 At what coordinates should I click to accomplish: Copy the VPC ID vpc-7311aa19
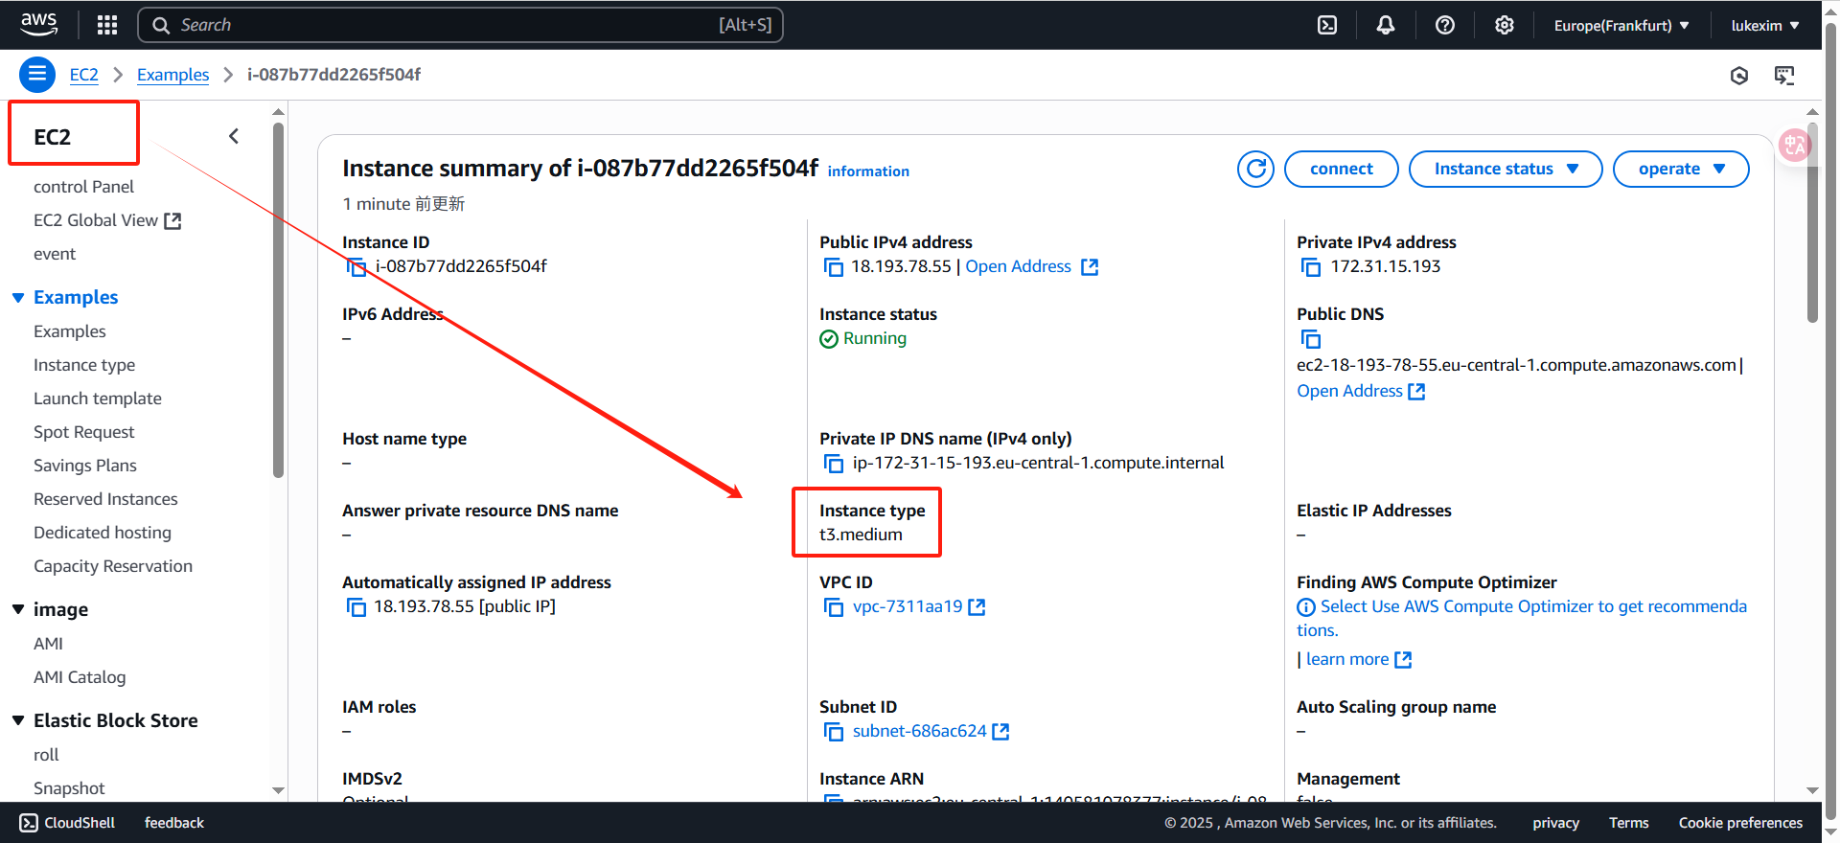point(834,607)
